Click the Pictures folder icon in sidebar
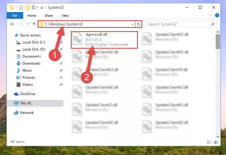 19,77
